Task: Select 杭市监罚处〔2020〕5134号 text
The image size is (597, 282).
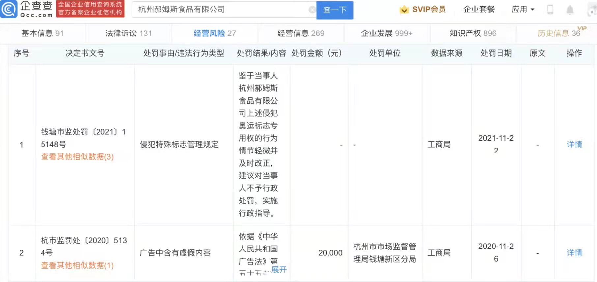Action: click(84, 247)
